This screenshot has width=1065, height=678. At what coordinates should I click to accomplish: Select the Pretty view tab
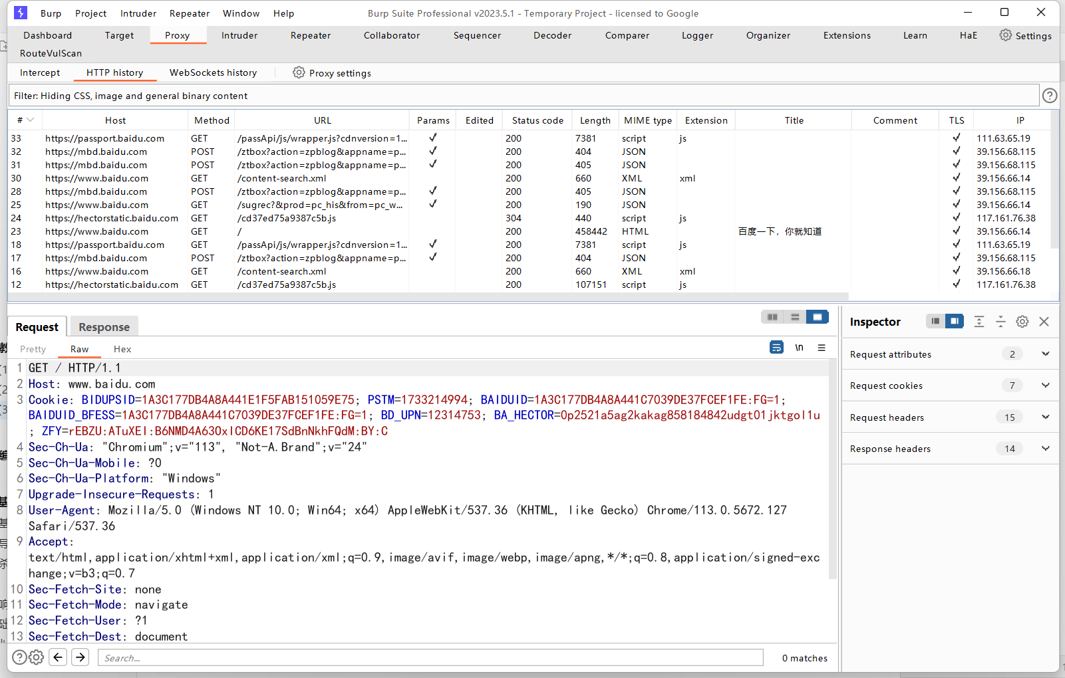pos(33,349)
